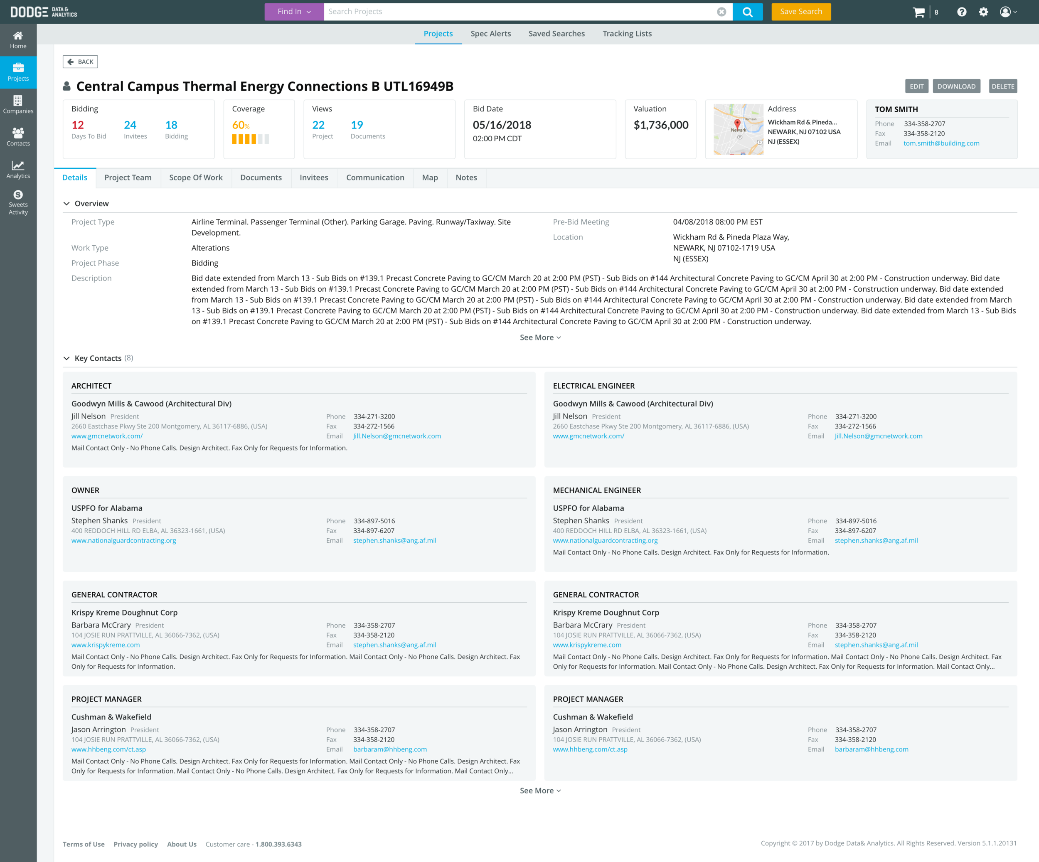
Task: Expand description with See More
Action: point(540,337)
